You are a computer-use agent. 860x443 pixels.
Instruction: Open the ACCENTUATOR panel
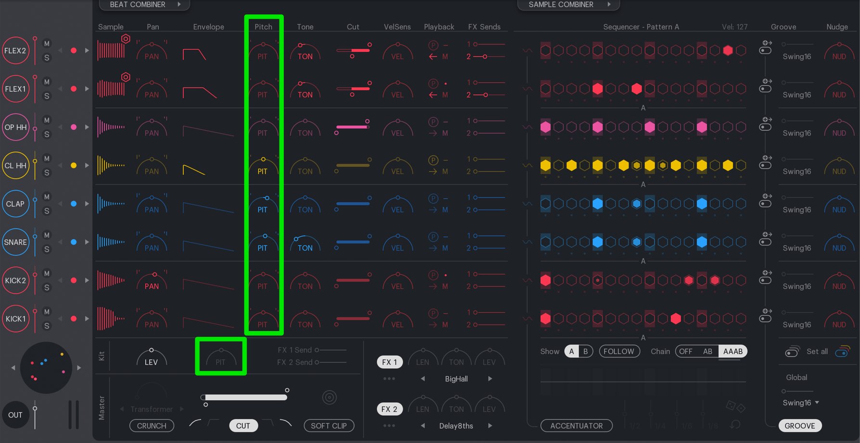point(577,426)
